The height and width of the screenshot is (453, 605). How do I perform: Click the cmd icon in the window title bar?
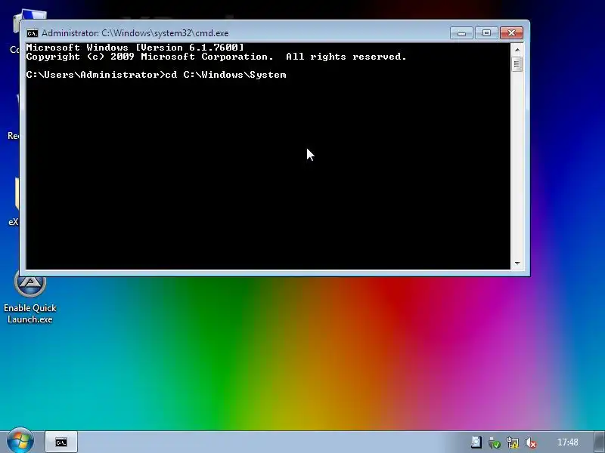(33, 33)
